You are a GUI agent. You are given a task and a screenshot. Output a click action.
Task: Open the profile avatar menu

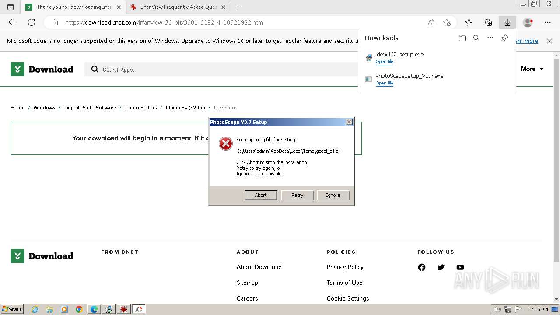pyautogui.click(x=528, y=22)
